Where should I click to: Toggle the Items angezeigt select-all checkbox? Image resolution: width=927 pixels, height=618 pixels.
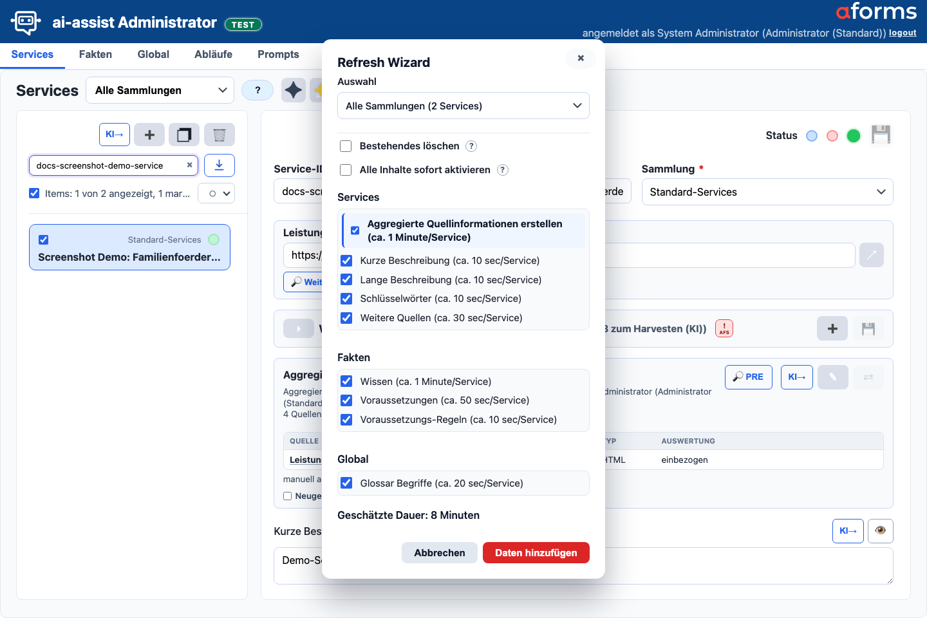pyautogui.click(x=34, y=193)
